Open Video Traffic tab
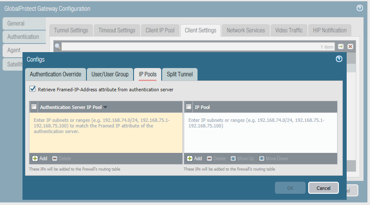The image size is (370, 205). click(x=289, y=30)
